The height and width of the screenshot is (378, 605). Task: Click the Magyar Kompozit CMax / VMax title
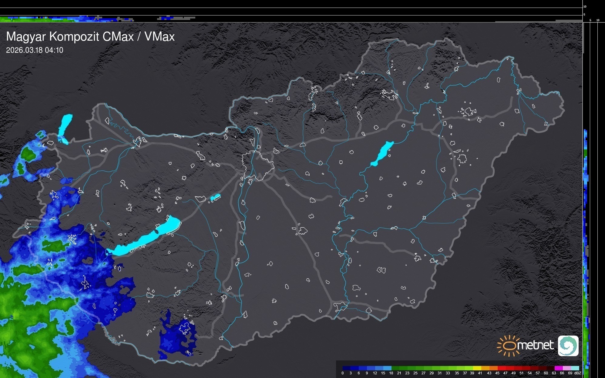[90, 37]
